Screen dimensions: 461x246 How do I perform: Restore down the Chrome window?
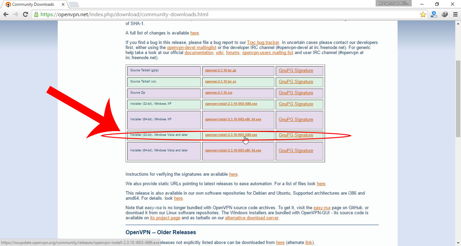(x=437, y=4)
